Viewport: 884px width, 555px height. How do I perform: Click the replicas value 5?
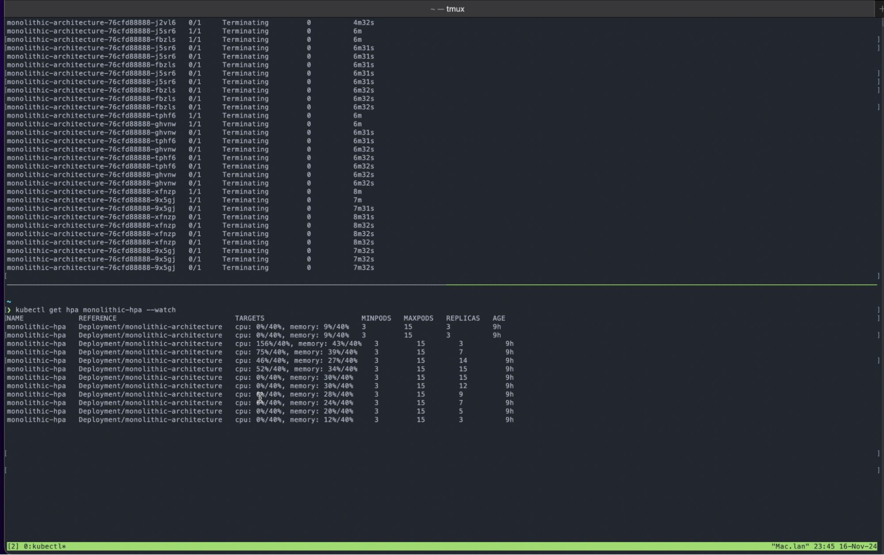pyautogui.click(x=461, y=411)
